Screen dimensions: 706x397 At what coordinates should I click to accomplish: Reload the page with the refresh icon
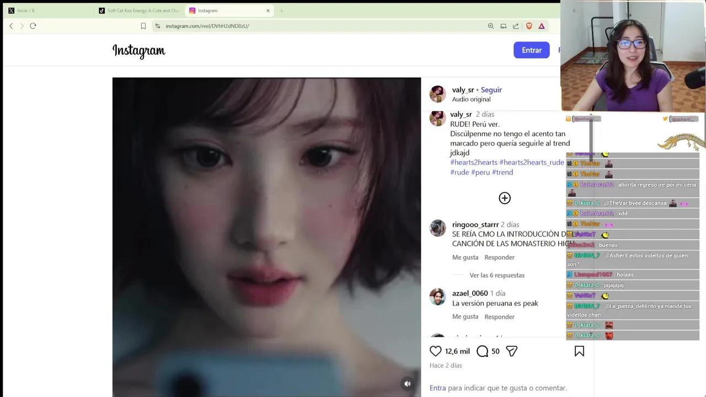(x=33, y=26)
